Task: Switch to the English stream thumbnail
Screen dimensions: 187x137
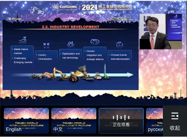Action: [x=26, y=121]
